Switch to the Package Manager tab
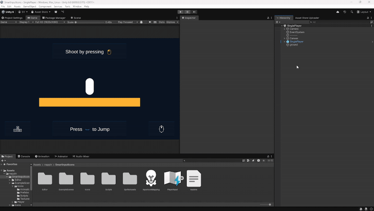374x211 pixels. click(54, 18)
